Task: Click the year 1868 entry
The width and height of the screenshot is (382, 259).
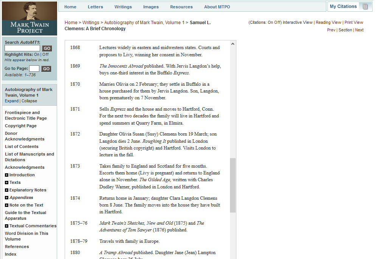Action: point(75,48)
